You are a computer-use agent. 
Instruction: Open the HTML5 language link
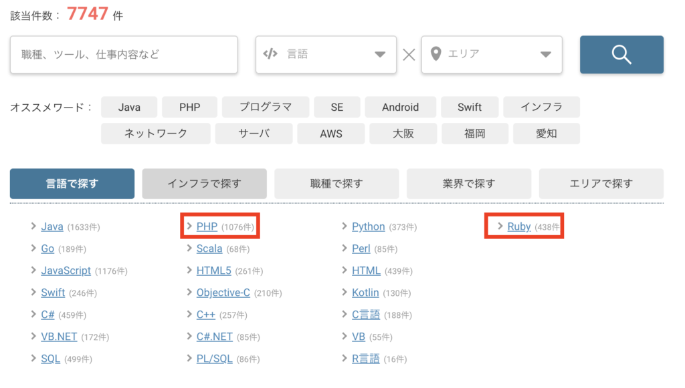(213, 270)
